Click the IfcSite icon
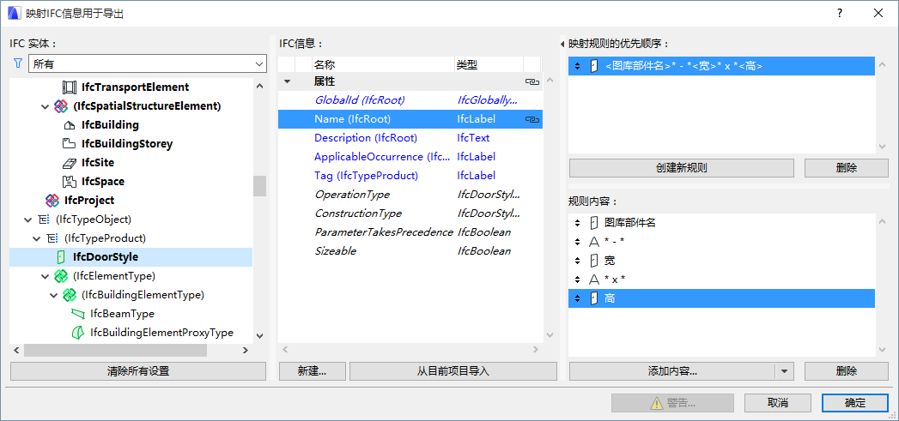The image size is (899, 421). coord(69,163)
